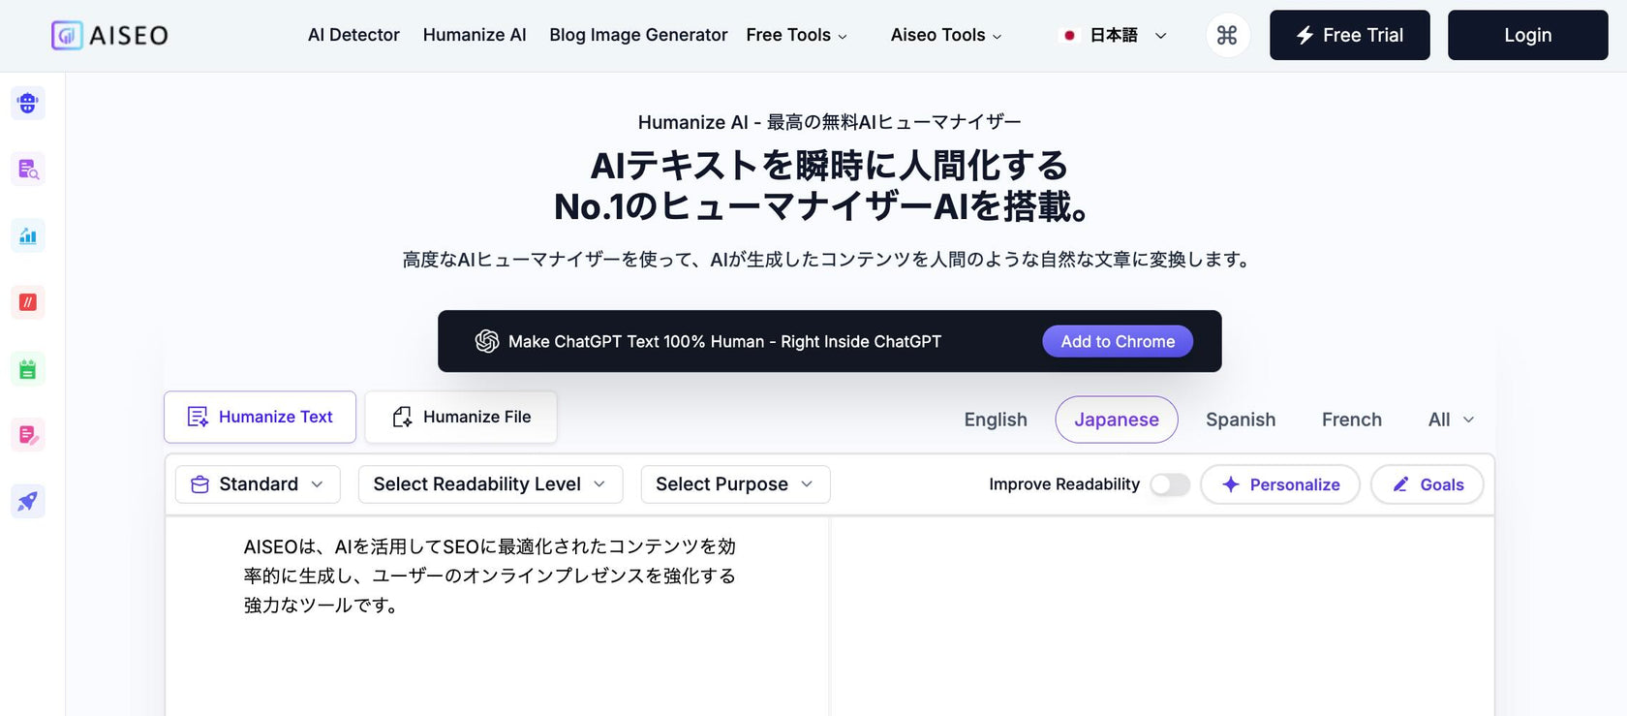Screen dimensions: 1627x716
Task: Open the purple document search sidebar icon
Action: [28, 170]
